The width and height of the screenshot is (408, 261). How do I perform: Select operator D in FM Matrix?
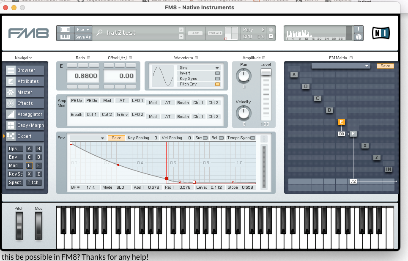coord(329,110)
